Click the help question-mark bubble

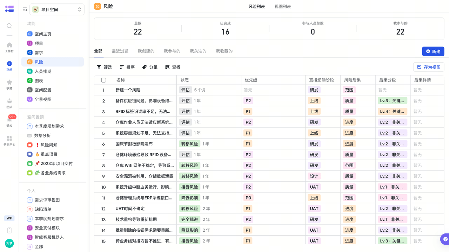tap(445, 239)
